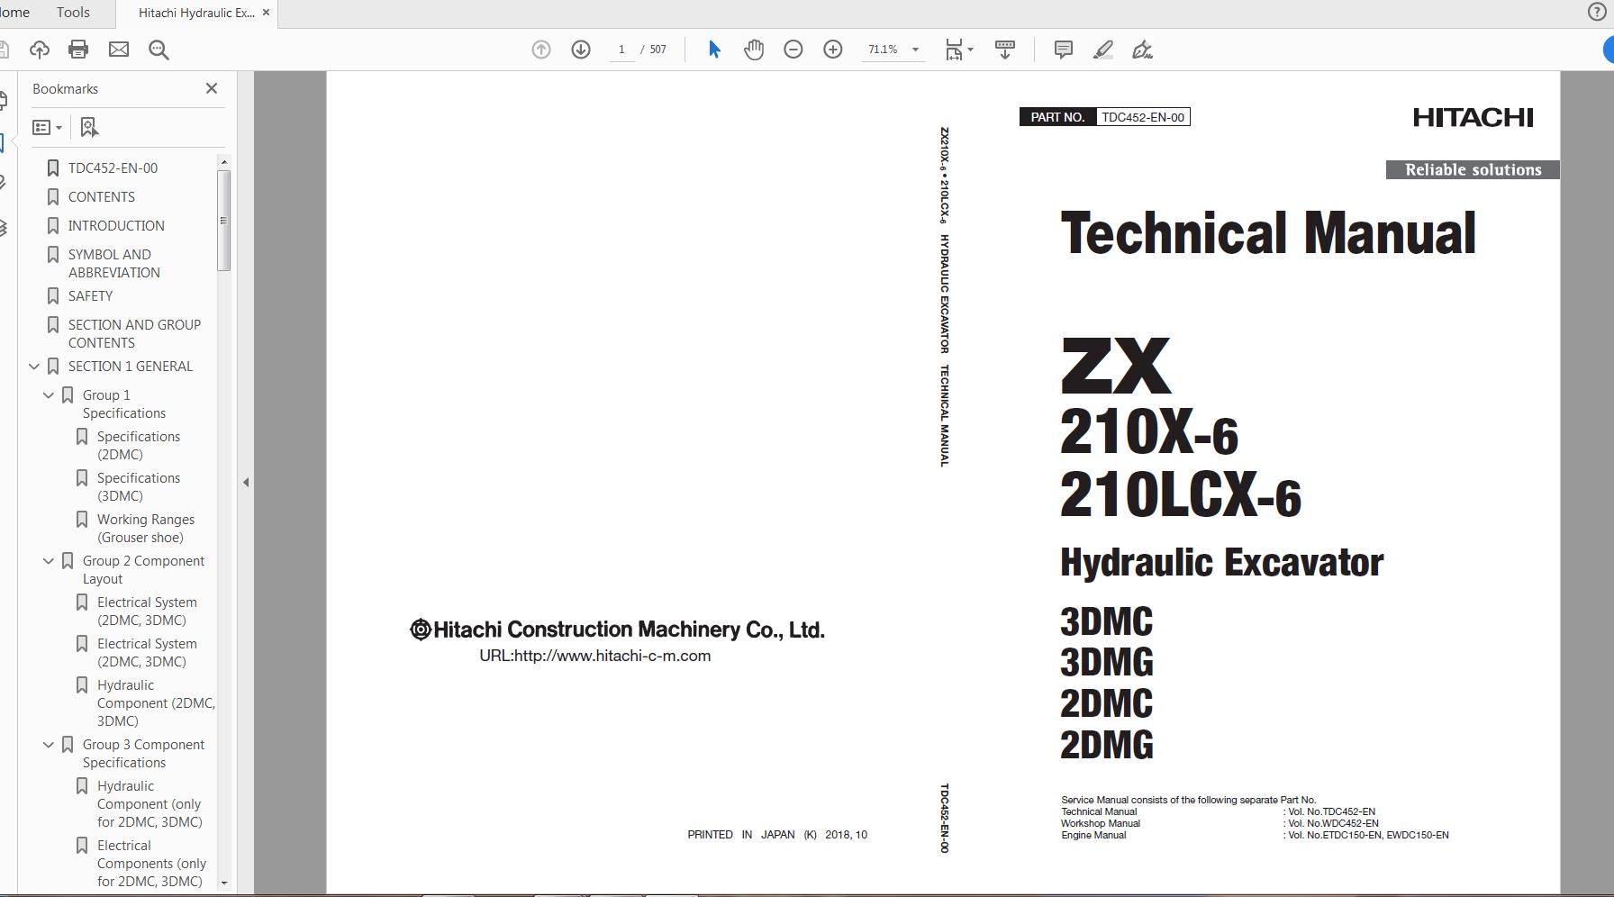This screenshot has height=897, width=1614.
Task: Click the Group 2 Component Layout label
Action: click(x=144, y=570)
